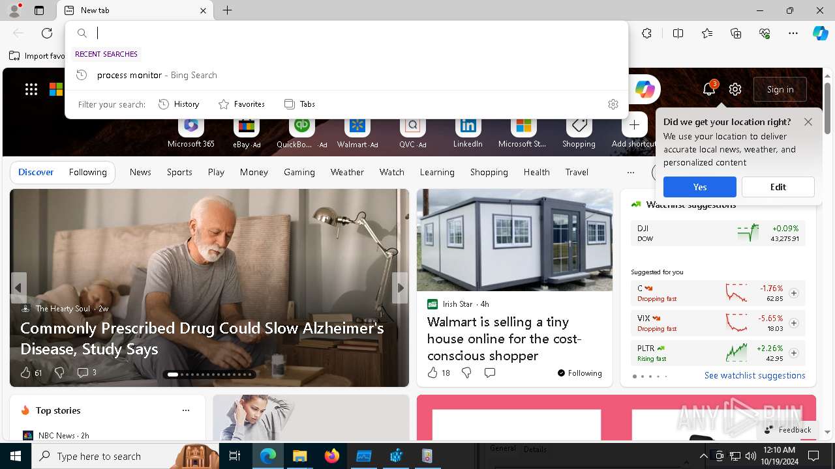Open a new tab with plus button
The height and width of the screenshot is (469, 835).
tap(227, 10)
